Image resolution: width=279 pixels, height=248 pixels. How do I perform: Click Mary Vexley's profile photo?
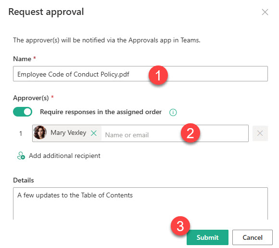coord(40,132)
